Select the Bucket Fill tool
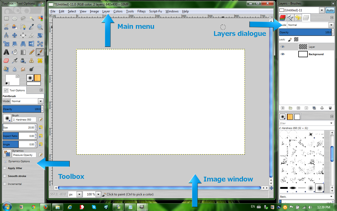Screen dimensions: 337x211 (15, 52)
